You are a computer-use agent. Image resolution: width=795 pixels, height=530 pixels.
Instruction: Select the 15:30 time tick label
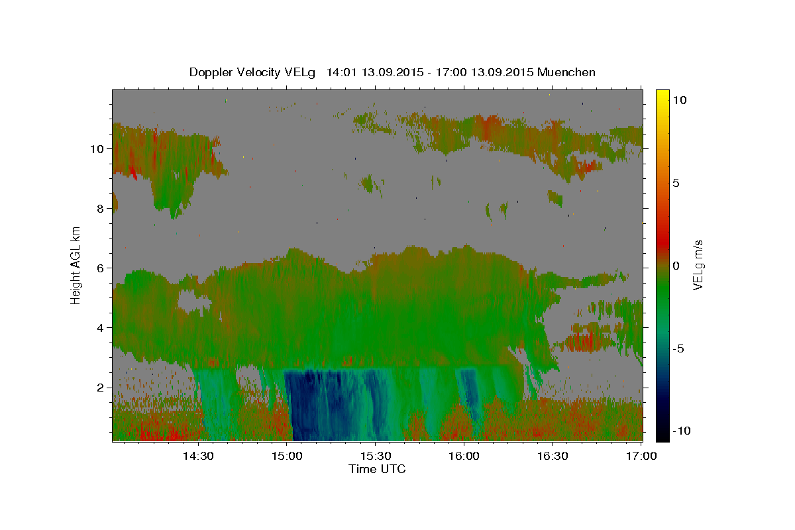375,456
